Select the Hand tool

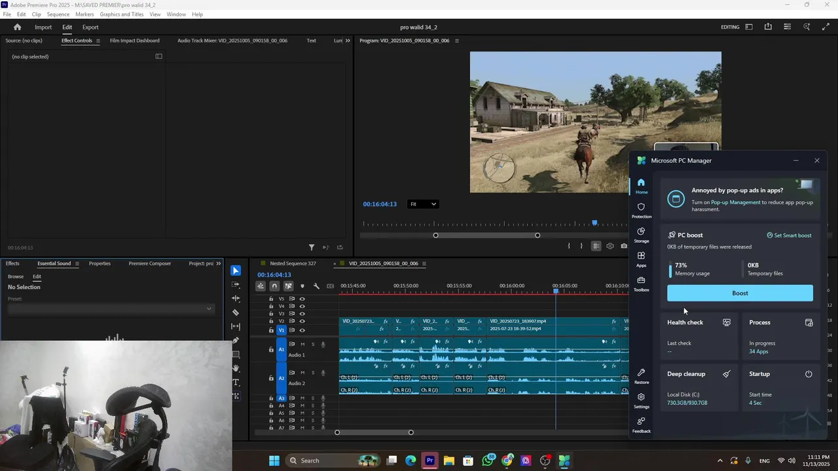coord(236,368)
